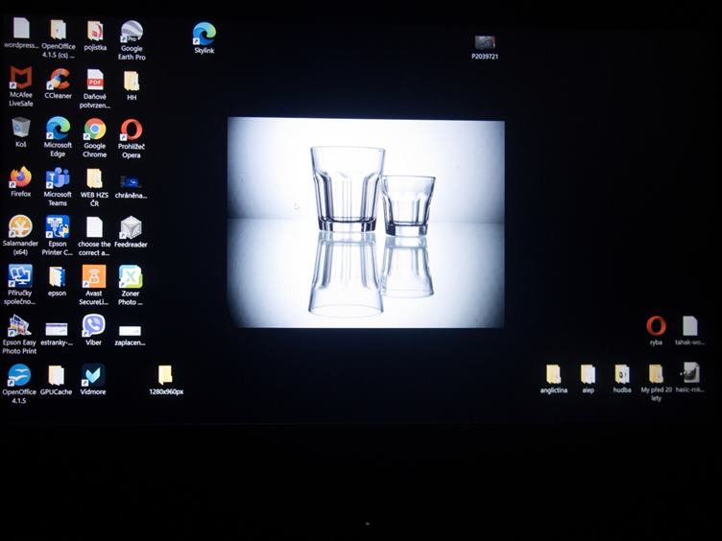The image size is (722, 541).
Task: Open the ryba Opera shortcut
Action: click(656, 326)
